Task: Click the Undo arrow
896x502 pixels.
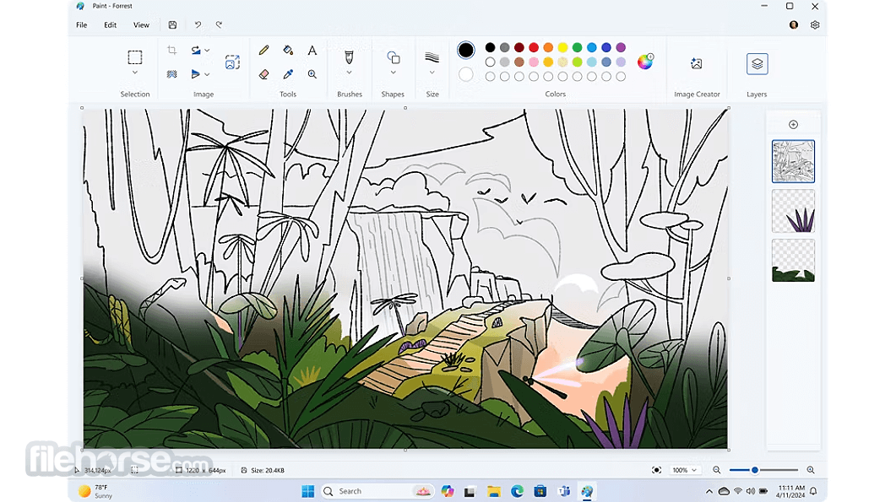Action: [198, 25]
